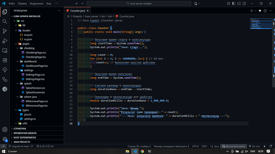Open run configuration dropdown arrow

point(255,11)
